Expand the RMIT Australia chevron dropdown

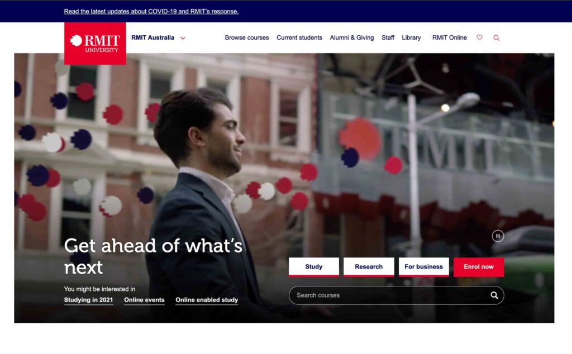(183, 38)
